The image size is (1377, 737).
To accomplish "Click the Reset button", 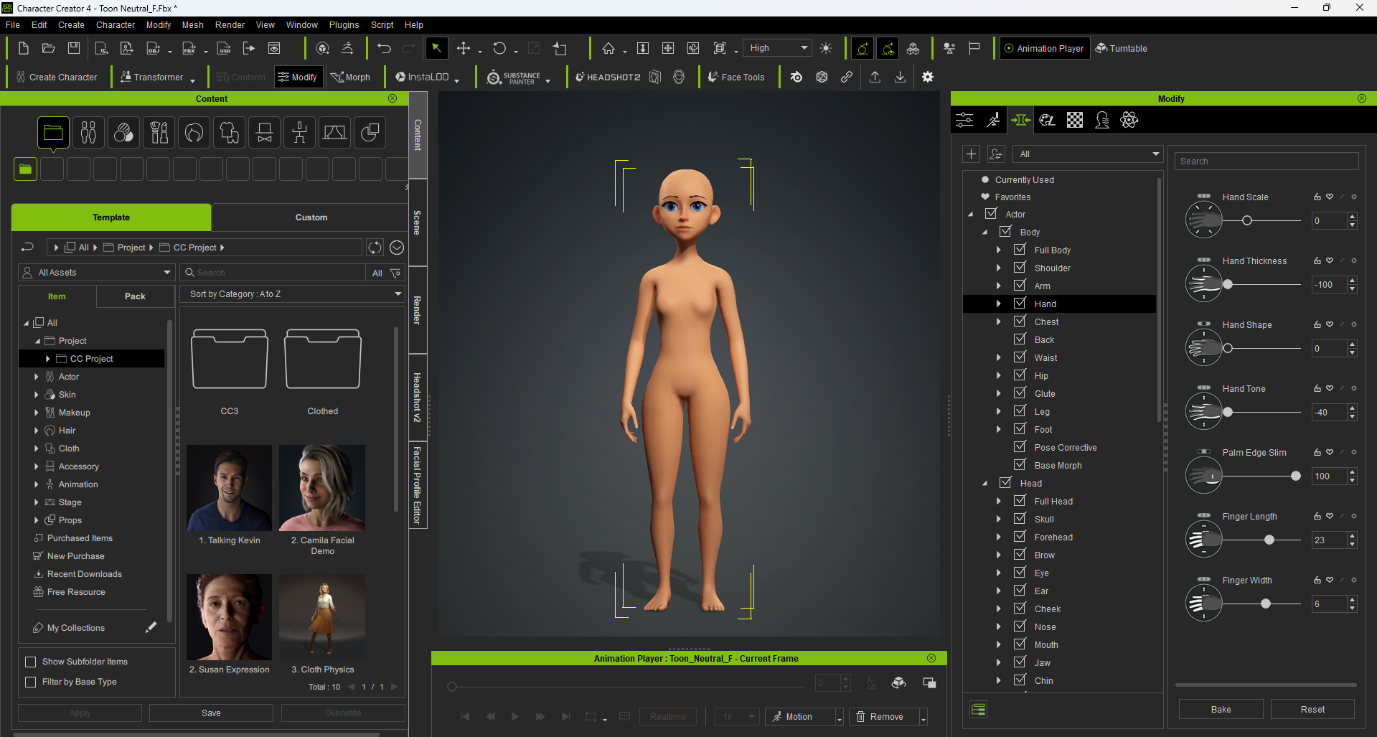I will (x=1312, y=709).
